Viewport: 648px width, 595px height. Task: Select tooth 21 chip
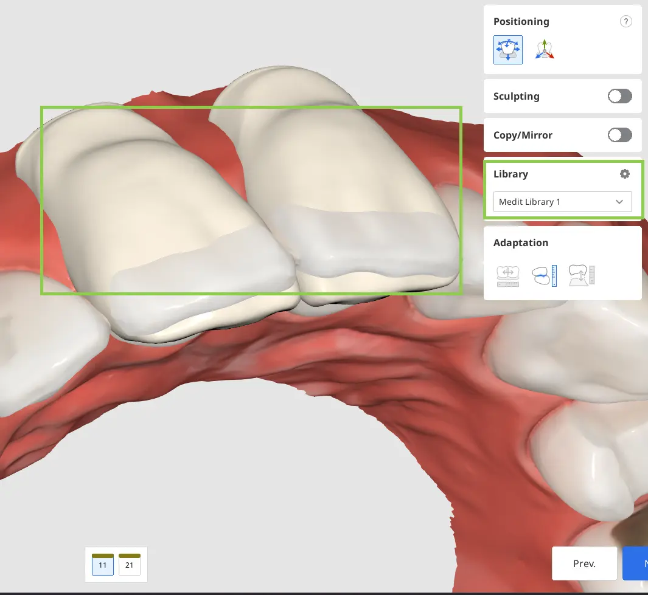point(130,565)
